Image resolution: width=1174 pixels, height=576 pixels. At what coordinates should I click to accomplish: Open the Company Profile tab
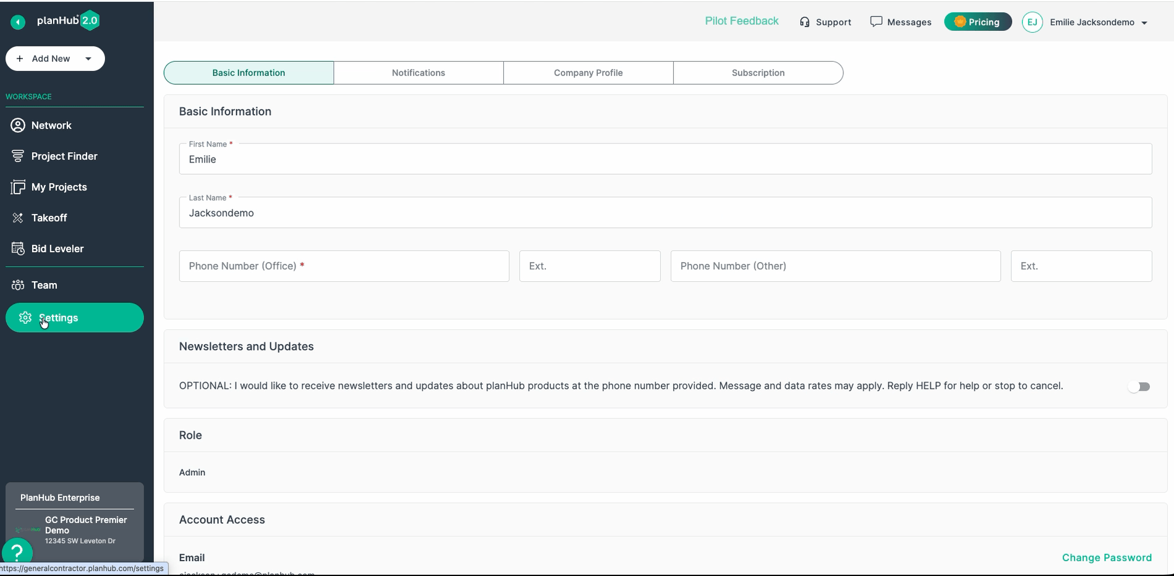589,73
